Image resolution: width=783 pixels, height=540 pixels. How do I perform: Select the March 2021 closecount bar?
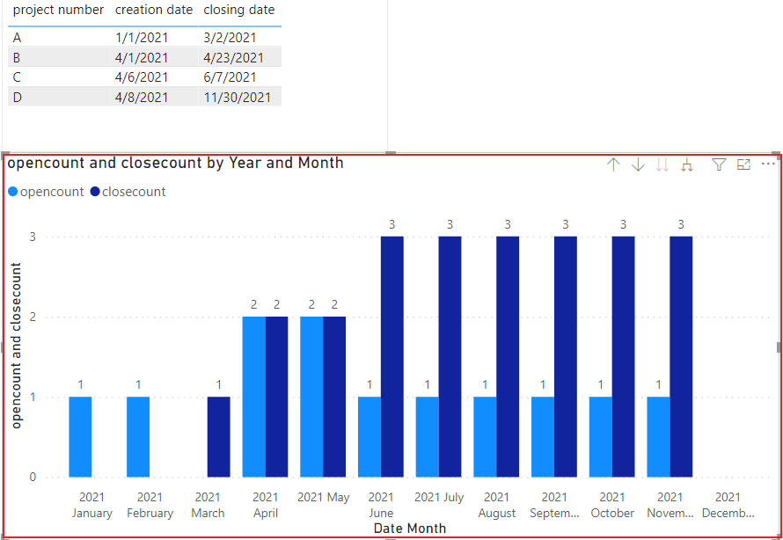click(219, 437)
